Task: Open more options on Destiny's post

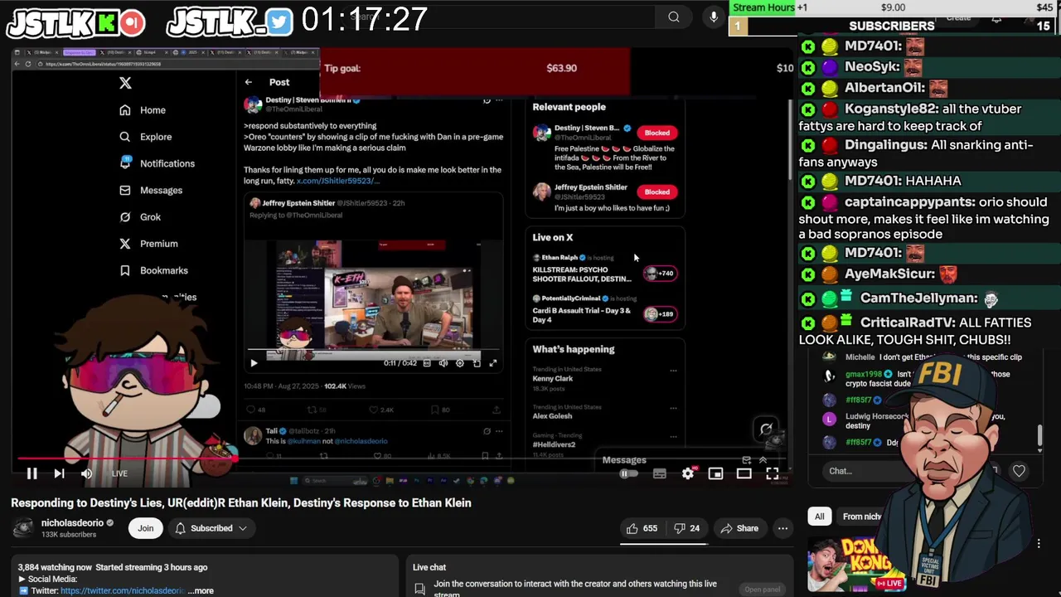Action: (499, 101)
